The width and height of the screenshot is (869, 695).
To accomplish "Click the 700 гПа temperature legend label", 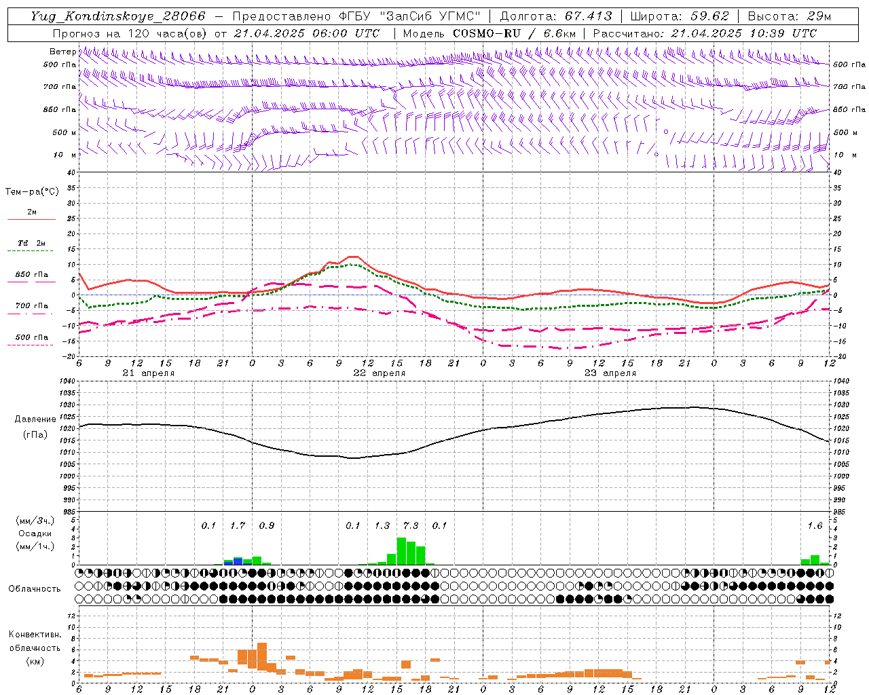I will pos(32,306).
